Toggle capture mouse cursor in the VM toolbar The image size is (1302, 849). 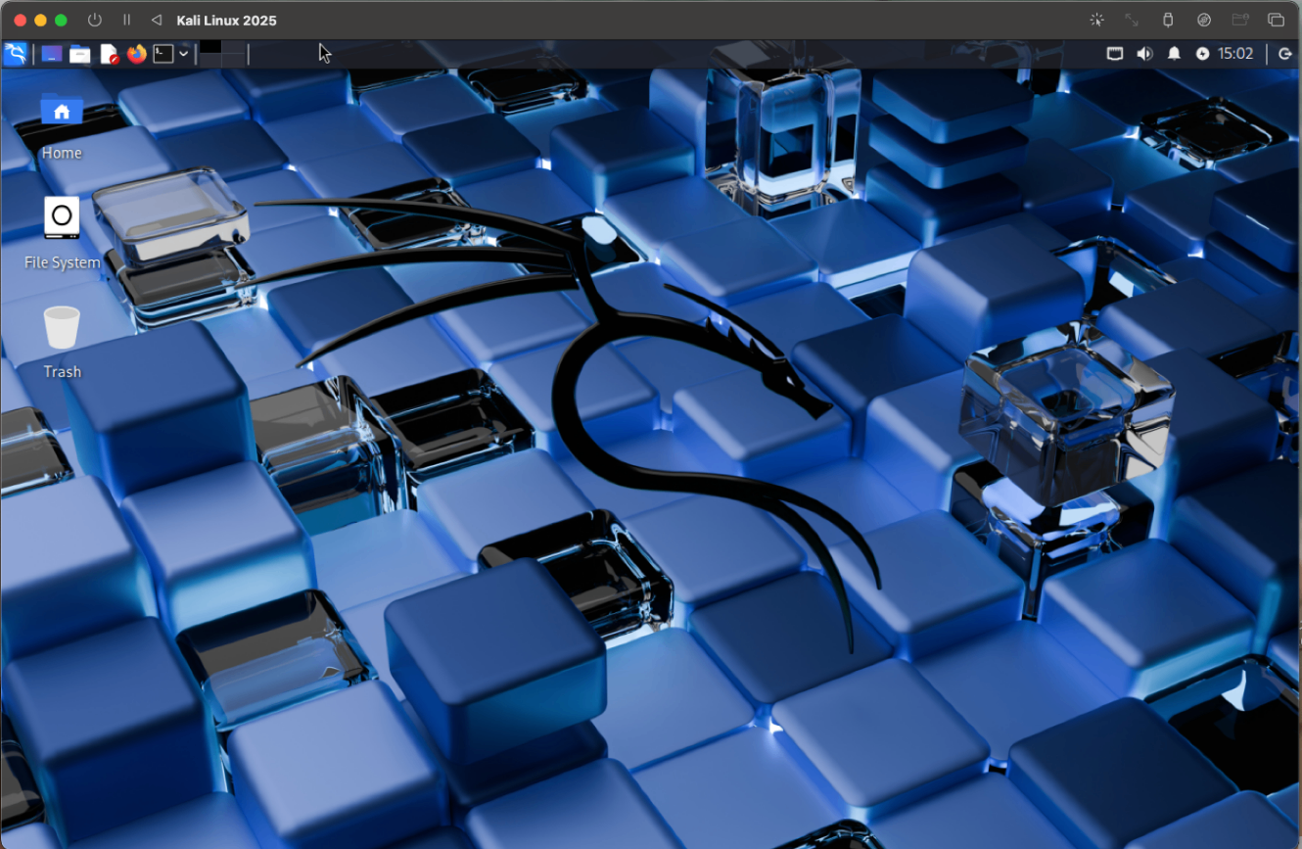click(x=1096, y=20)
